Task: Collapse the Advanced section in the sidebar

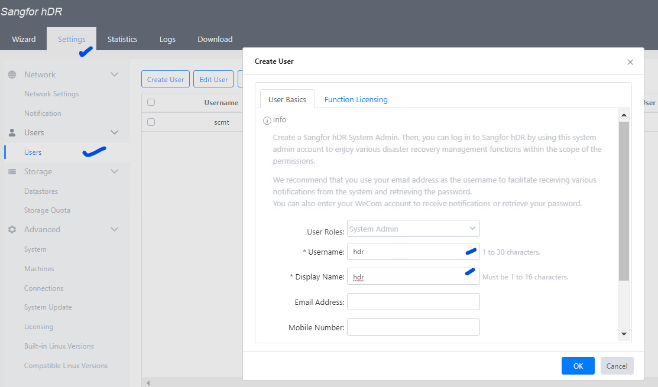Action: pos(114,229)
